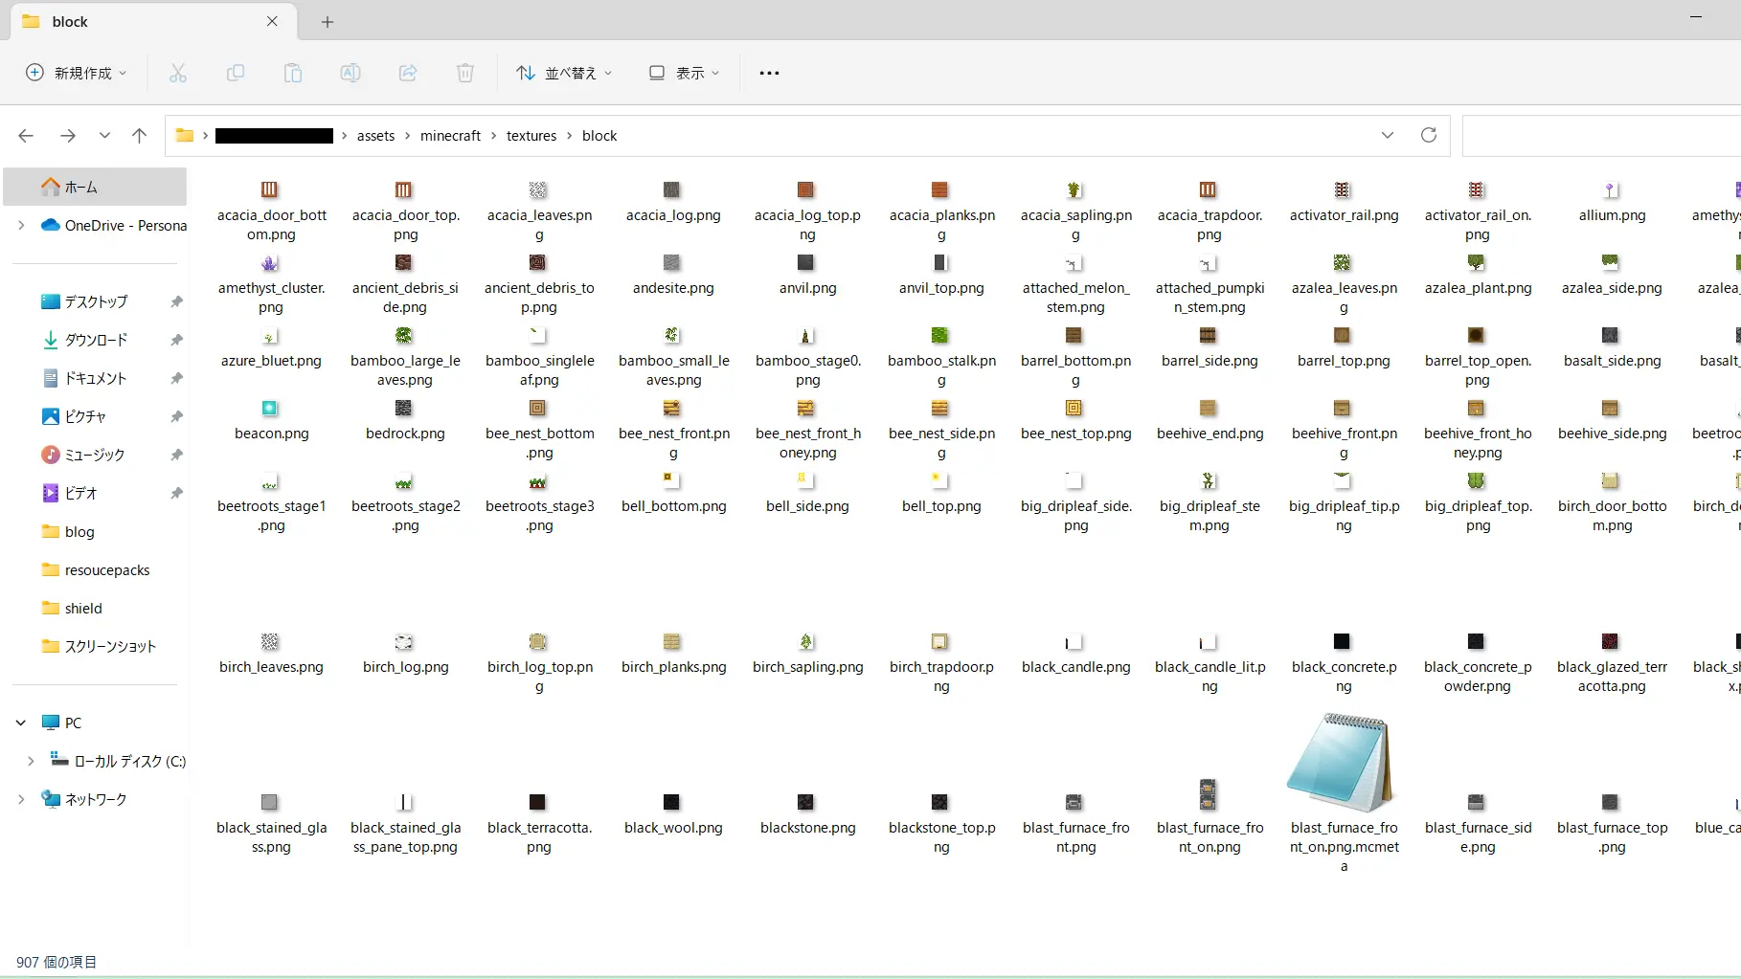The width and height of the screenshot is (1741, 979).
Task: Open the 並べ替え sort dropdown
Action: coord(564,73)
